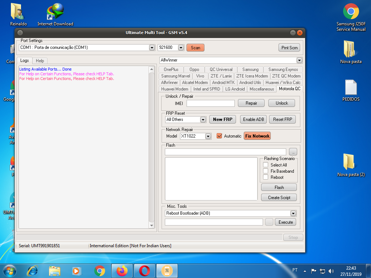
Task: Open the PEDIDOS text file
Action: 351,90
